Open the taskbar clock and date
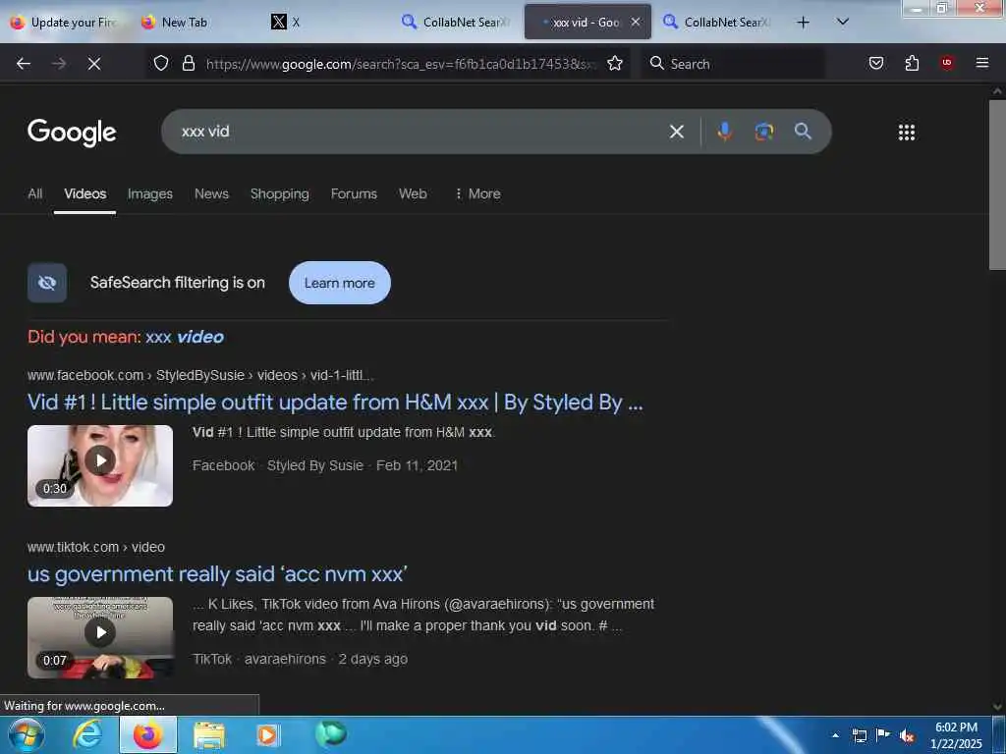The image size is (1006, 754). 956,735
